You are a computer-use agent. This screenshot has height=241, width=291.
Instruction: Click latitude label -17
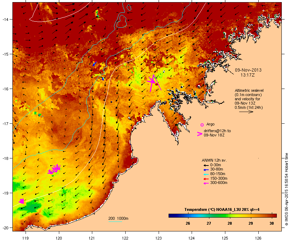[5, 124]
